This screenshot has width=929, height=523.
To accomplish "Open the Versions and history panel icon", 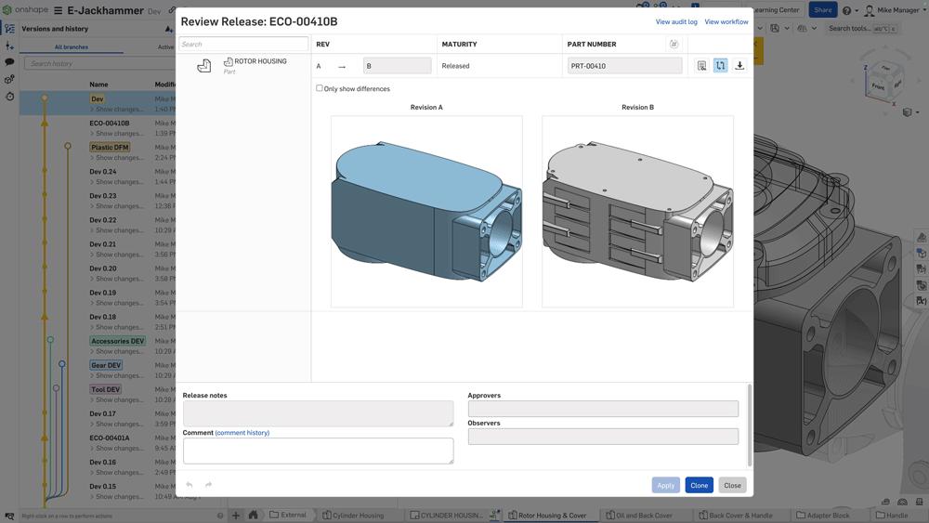I will coord(9,28).
